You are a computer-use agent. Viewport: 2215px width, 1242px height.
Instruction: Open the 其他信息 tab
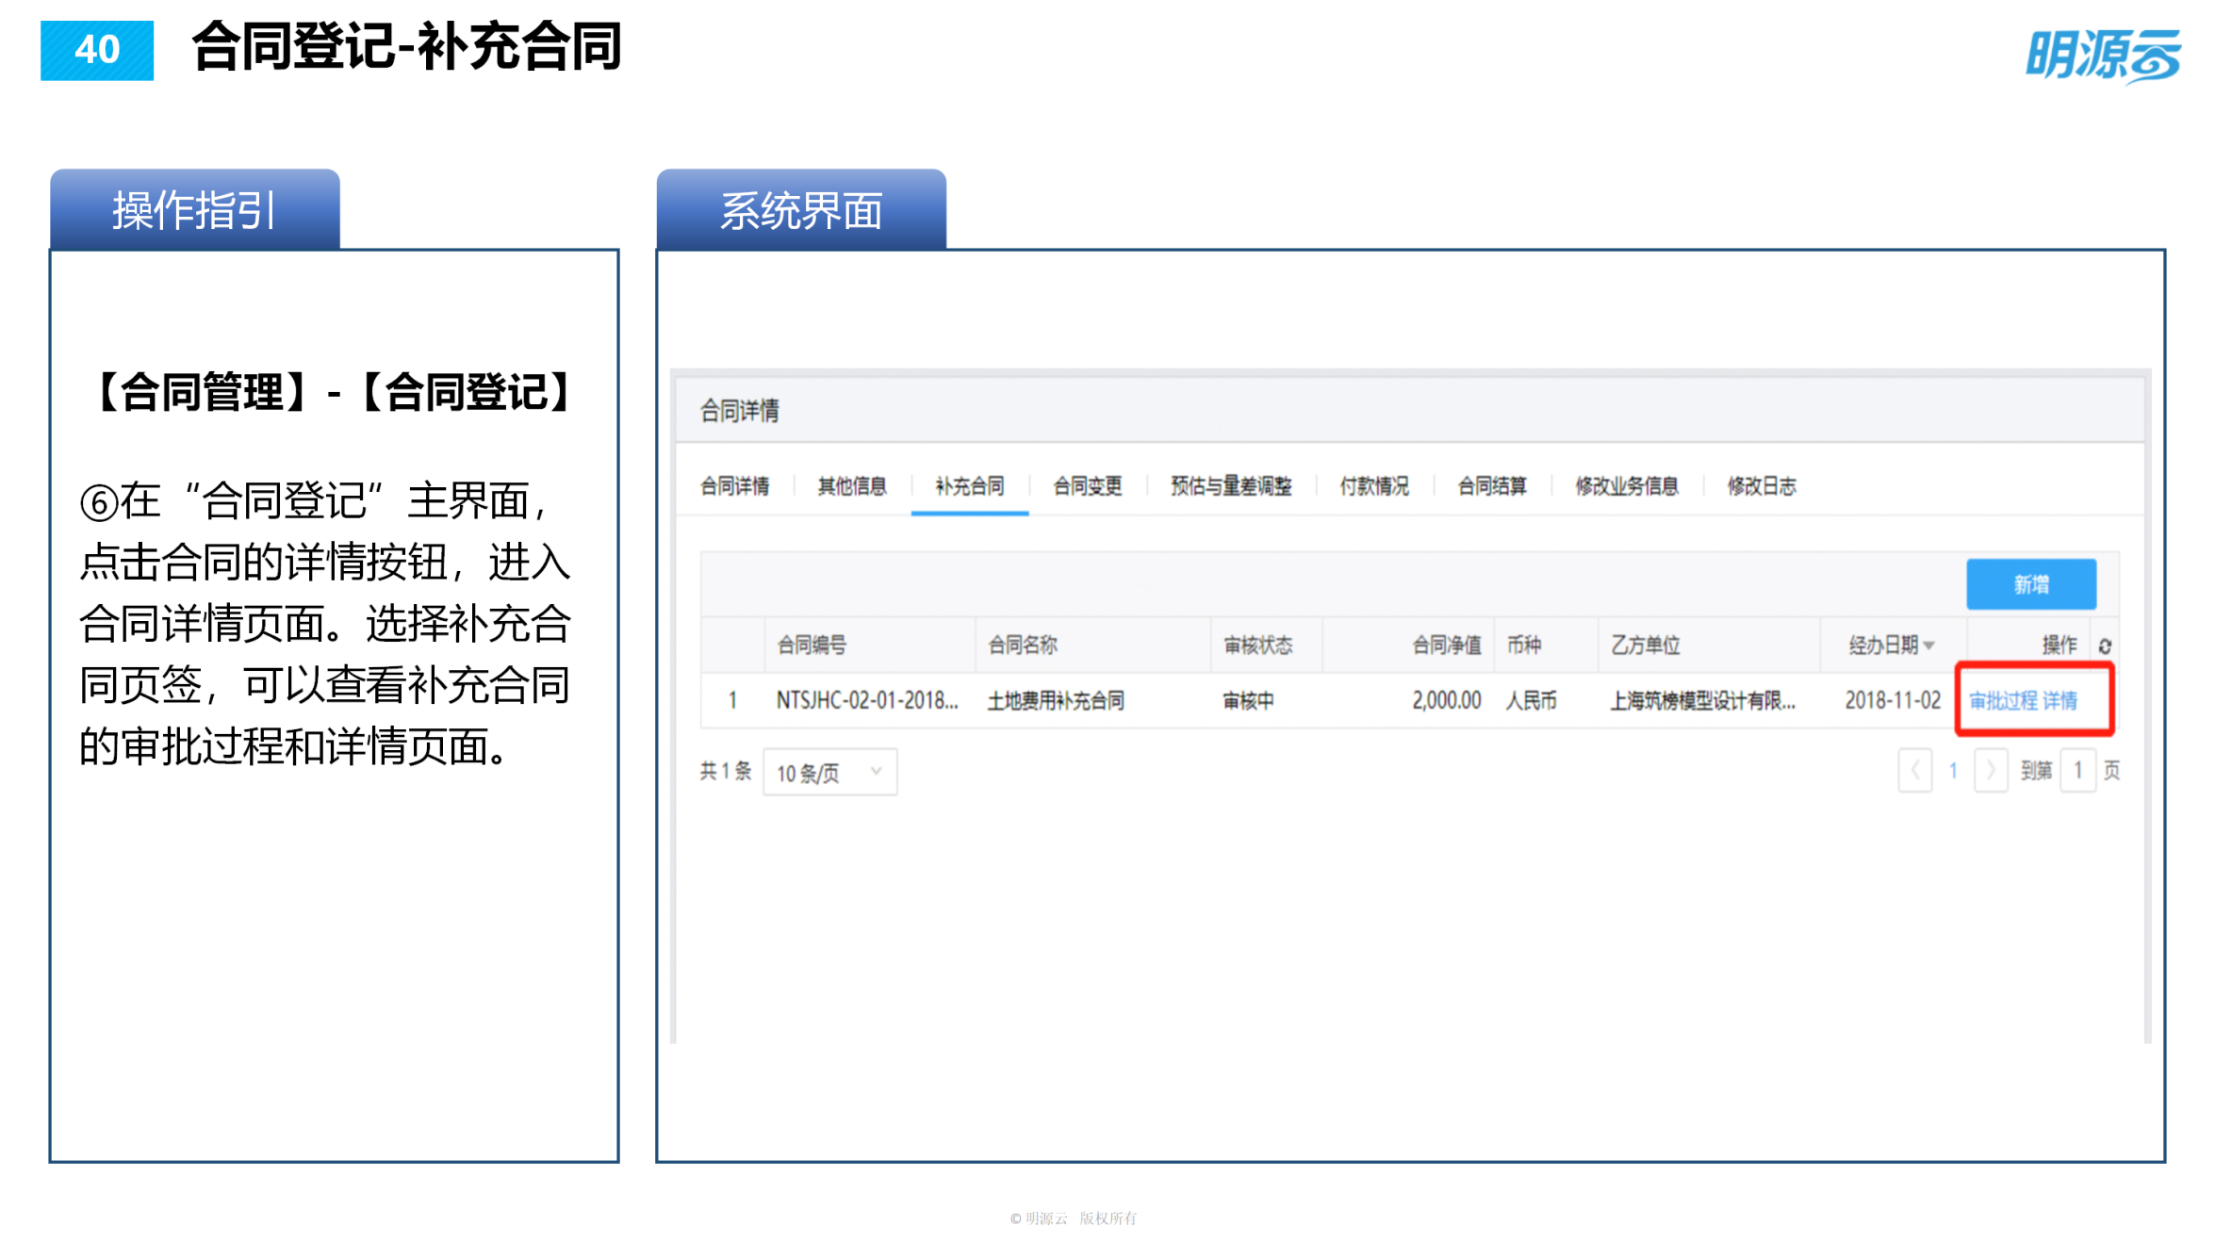(x=852, y=486)
